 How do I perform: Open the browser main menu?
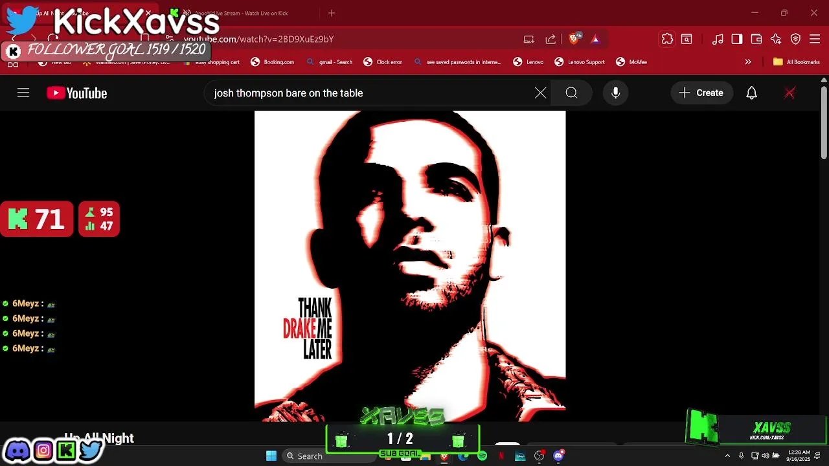(x=816, y=39)
